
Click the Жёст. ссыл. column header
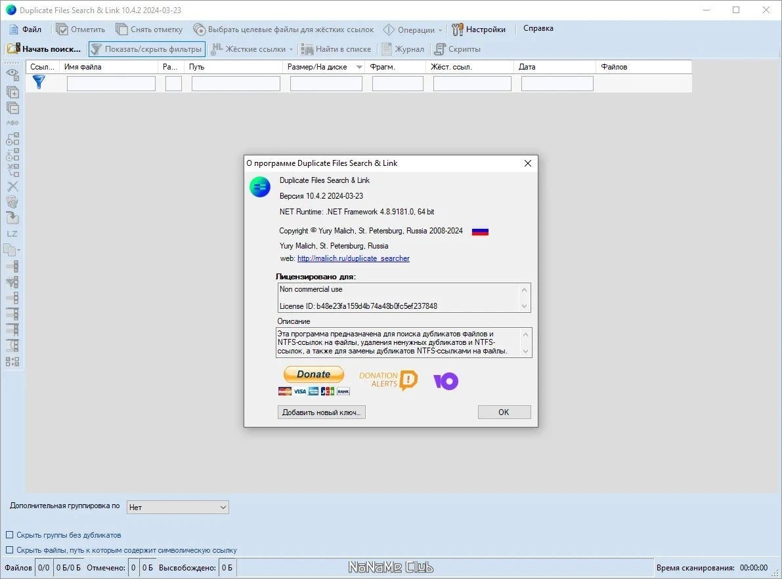pos(470,67)
